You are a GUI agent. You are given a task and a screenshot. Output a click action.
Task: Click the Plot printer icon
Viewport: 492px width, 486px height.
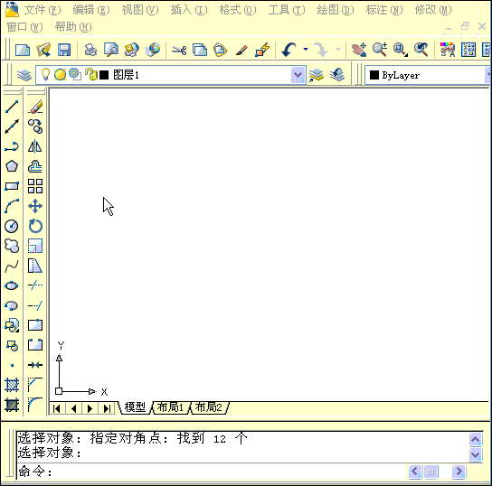click(90, 50)
